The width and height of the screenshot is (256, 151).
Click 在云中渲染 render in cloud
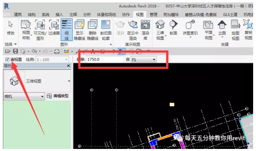[133, 30]
